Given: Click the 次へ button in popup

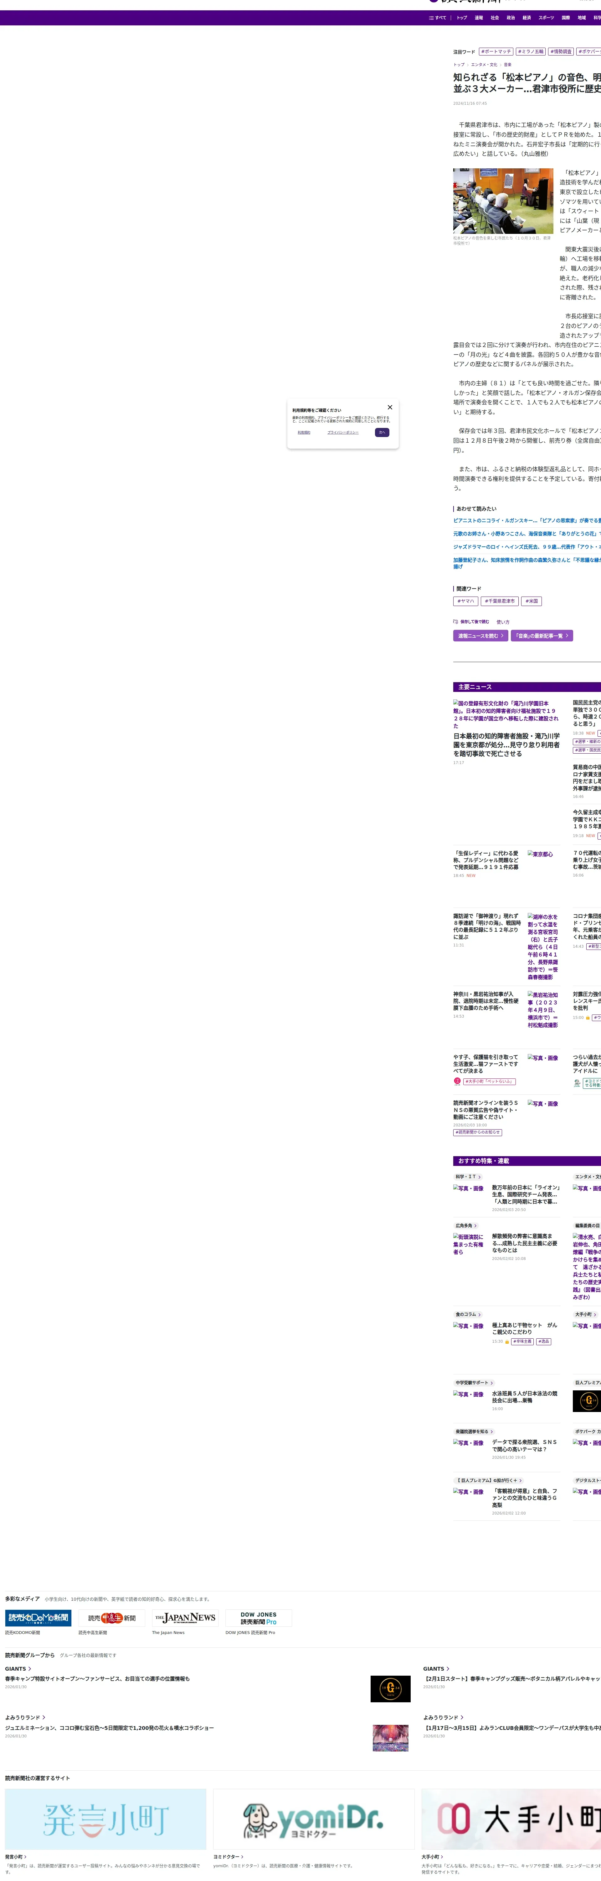Looking at the screenshot, I should (382, 432).
